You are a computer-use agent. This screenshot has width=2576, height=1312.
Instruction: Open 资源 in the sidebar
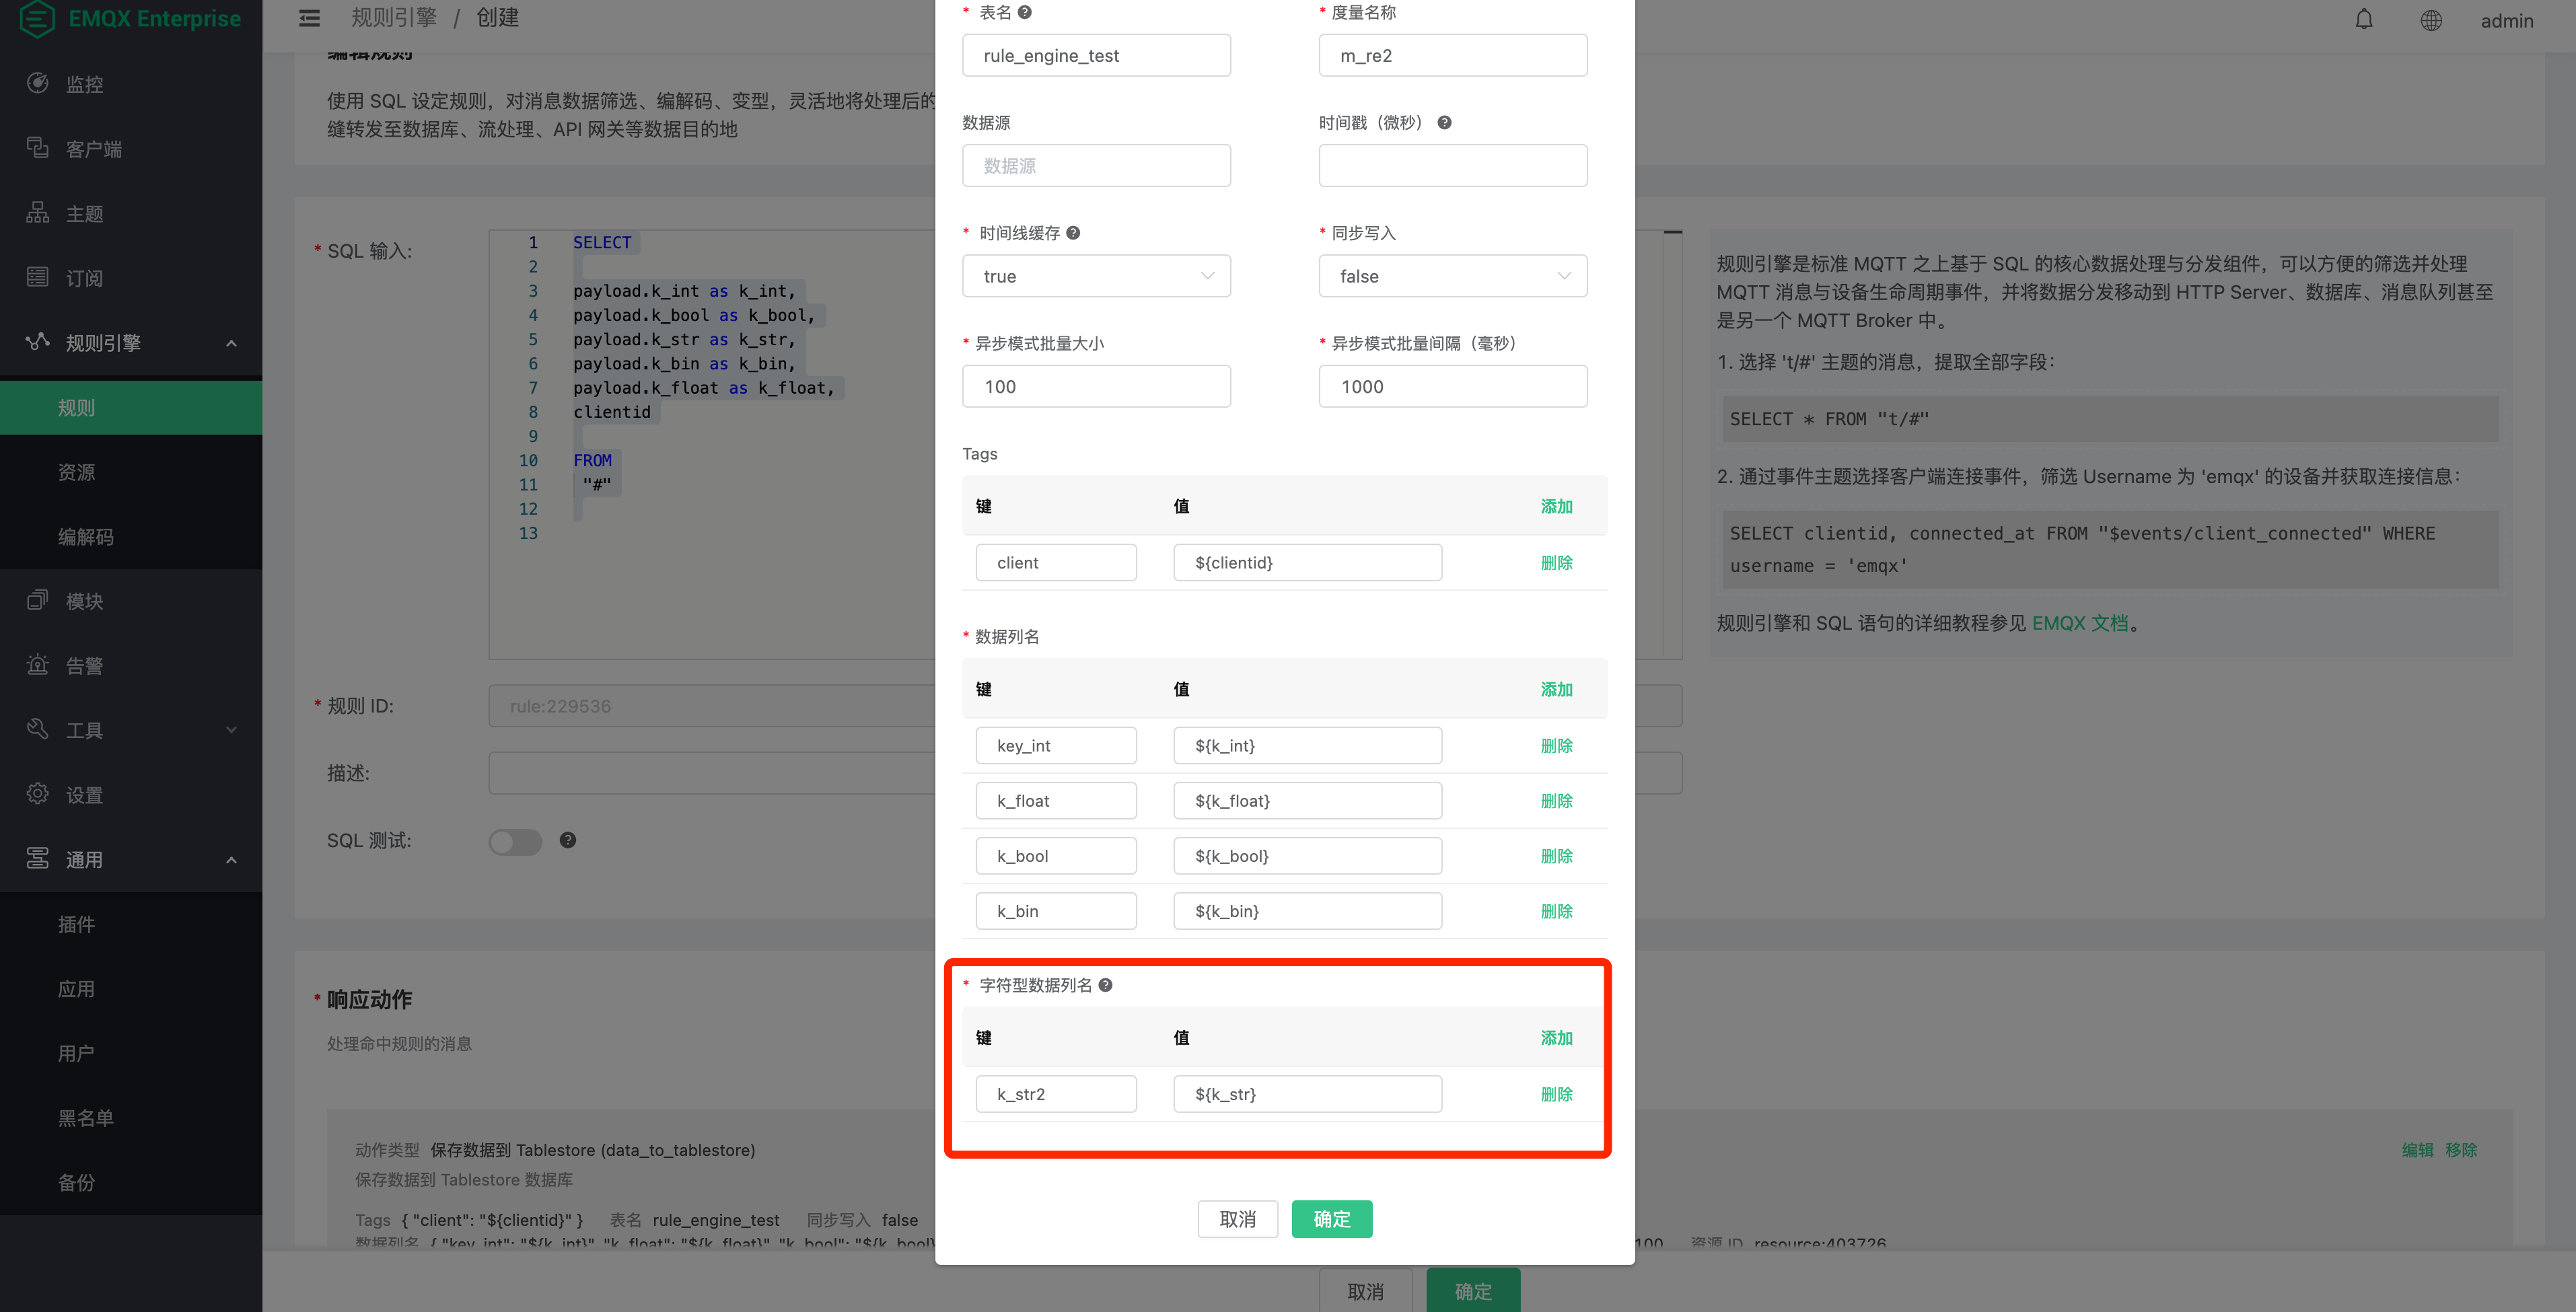click(x=77, y=472)
